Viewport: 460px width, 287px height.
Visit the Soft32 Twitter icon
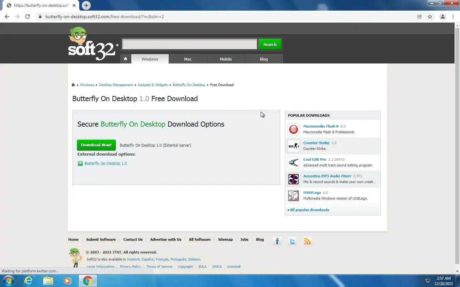(x=292, y=241)
